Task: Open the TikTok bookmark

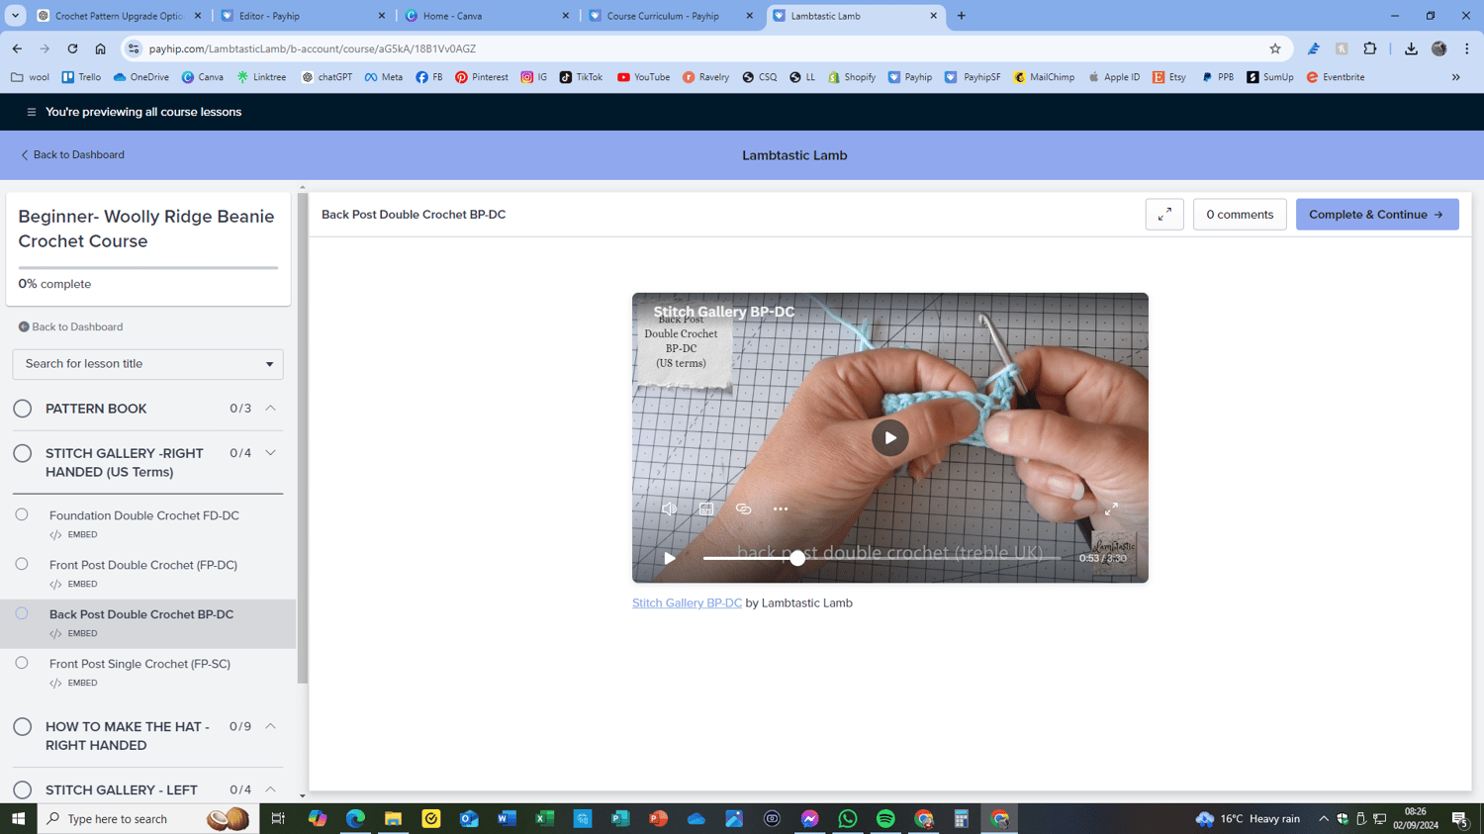Action: tap(581, 77)
